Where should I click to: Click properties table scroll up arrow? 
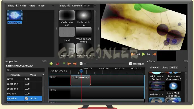43,75
